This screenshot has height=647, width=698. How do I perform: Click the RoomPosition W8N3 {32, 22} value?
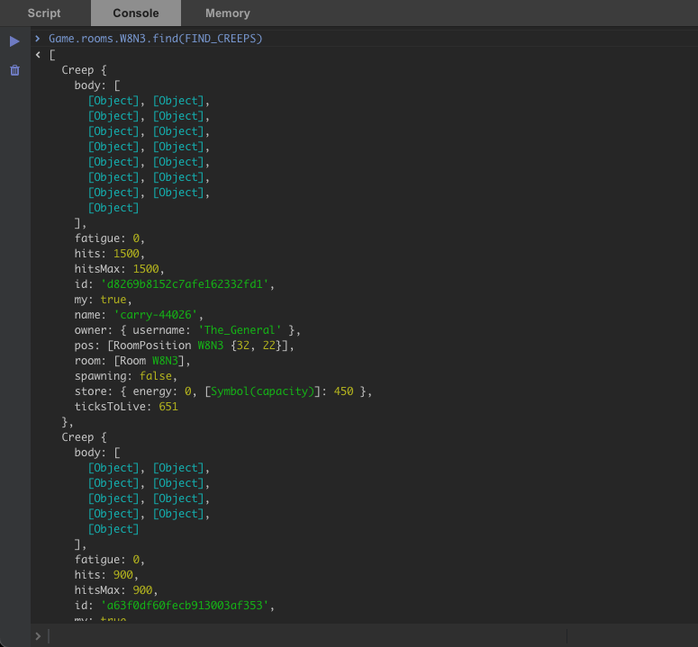coord(198,346)
